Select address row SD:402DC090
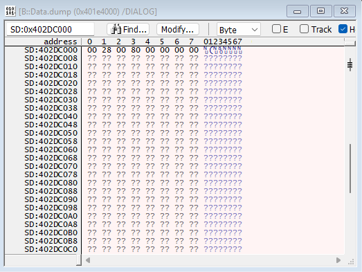Screen dimensions: 362x272 click(x=51, y=199)
